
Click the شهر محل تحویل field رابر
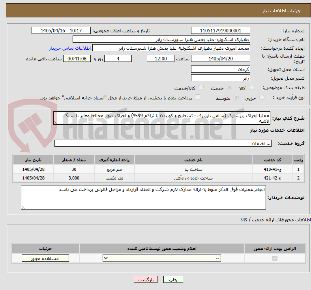[x=220, y=78]
